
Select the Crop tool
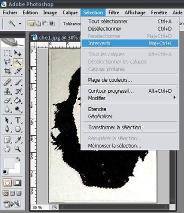pos(7,71)
